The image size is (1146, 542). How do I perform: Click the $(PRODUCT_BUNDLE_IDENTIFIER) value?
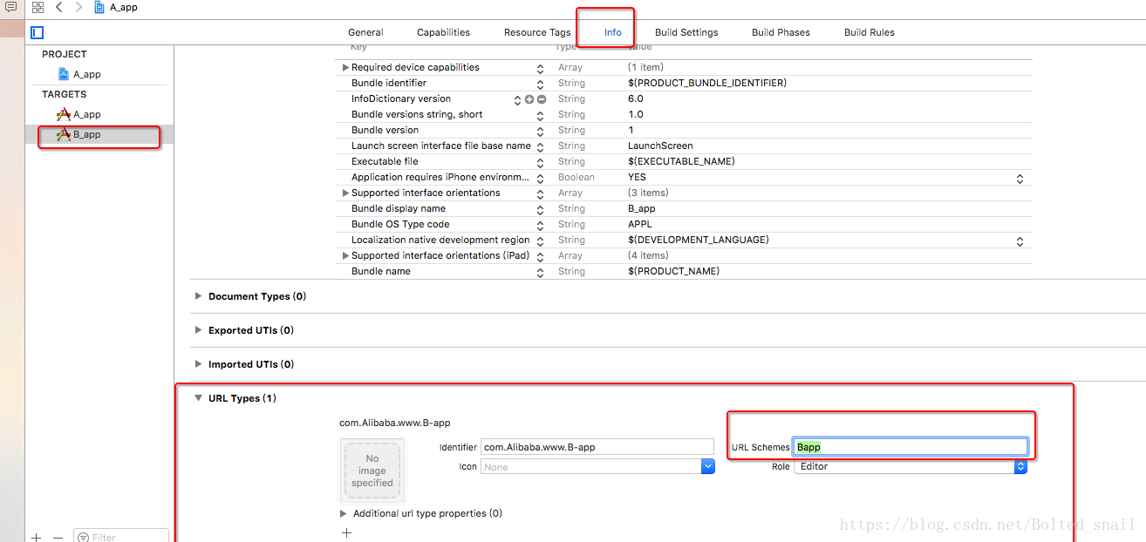(707, 84)
